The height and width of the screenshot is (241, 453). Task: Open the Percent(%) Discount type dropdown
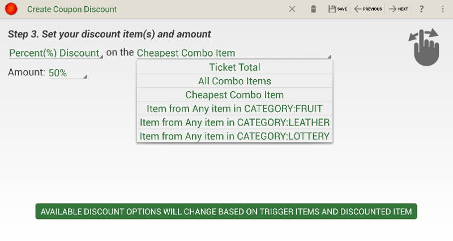(55, 53)
